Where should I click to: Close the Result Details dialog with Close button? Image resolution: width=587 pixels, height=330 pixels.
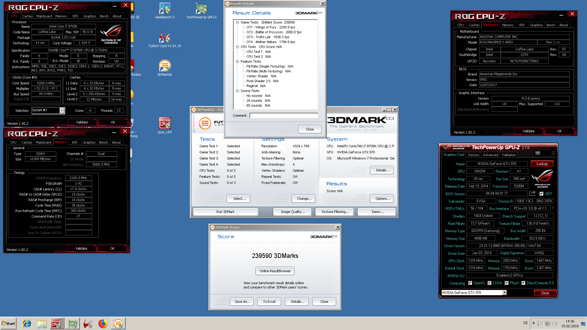(310, 129)
